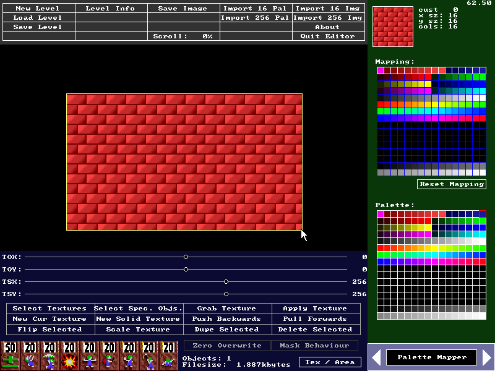
Task: Click the TSX slider handle
Action: click(226, 281)
